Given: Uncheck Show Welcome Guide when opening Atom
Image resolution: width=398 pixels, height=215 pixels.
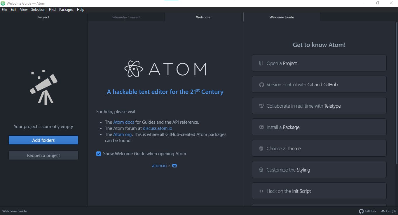Looking at the screenshot, I should pos(99,154).
